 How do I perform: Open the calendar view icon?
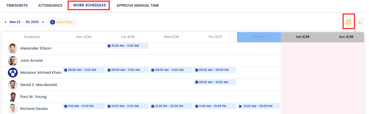[348, 22]
